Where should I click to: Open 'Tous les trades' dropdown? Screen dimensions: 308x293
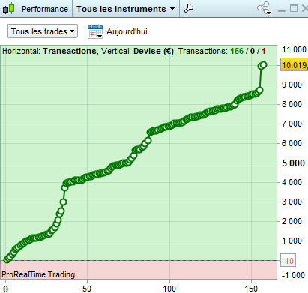(43, 31)
